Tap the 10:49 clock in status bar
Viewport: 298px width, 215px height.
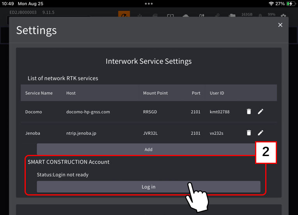pyautogui.click(x=8, y=4)
